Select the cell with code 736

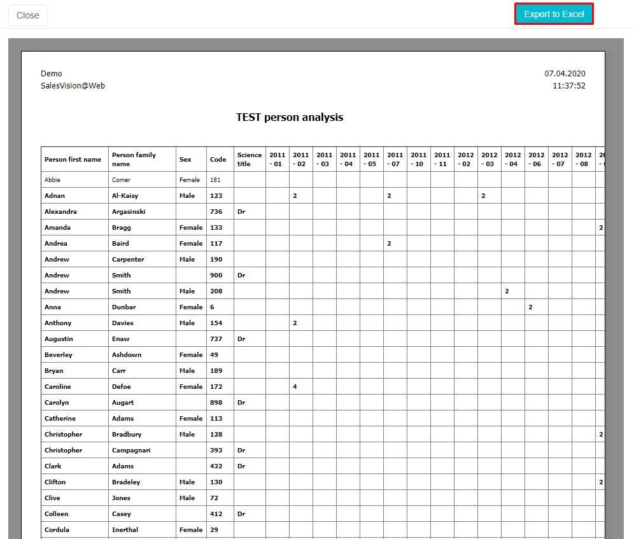click(x=216, y=212)
